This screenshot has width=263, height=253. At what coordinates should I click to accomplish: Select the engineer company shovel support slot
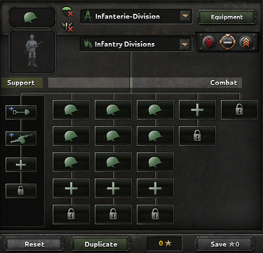(x=21, y=112)
